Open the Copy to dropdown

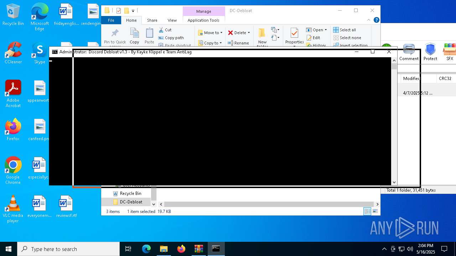(x=210, y=43)
